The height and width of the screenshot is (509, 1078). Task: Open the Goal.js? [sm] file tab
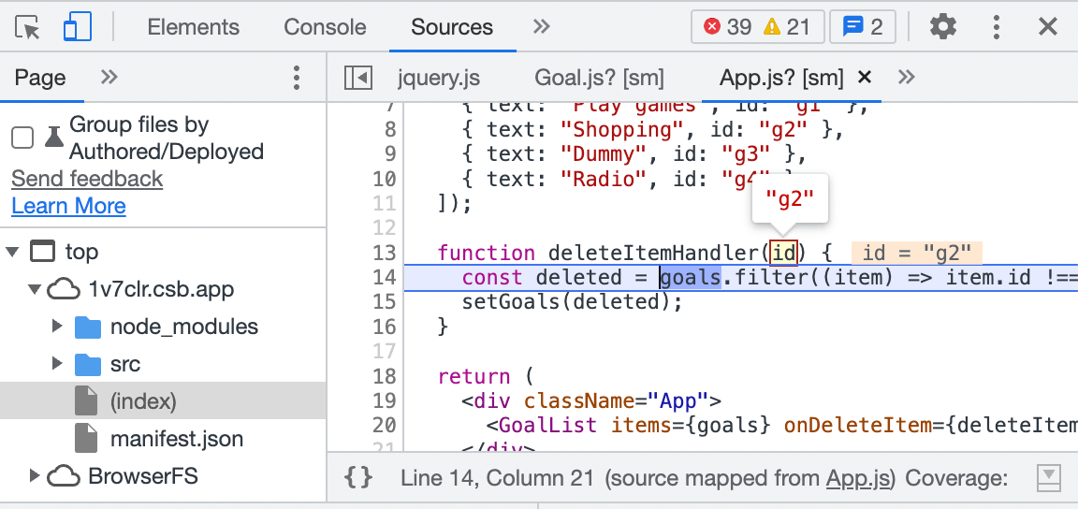pos(599,78)
